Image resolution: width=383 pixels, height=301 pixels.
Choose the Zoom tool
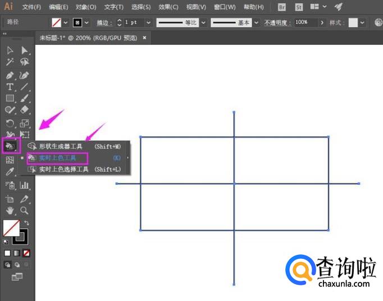coord(24,211)
